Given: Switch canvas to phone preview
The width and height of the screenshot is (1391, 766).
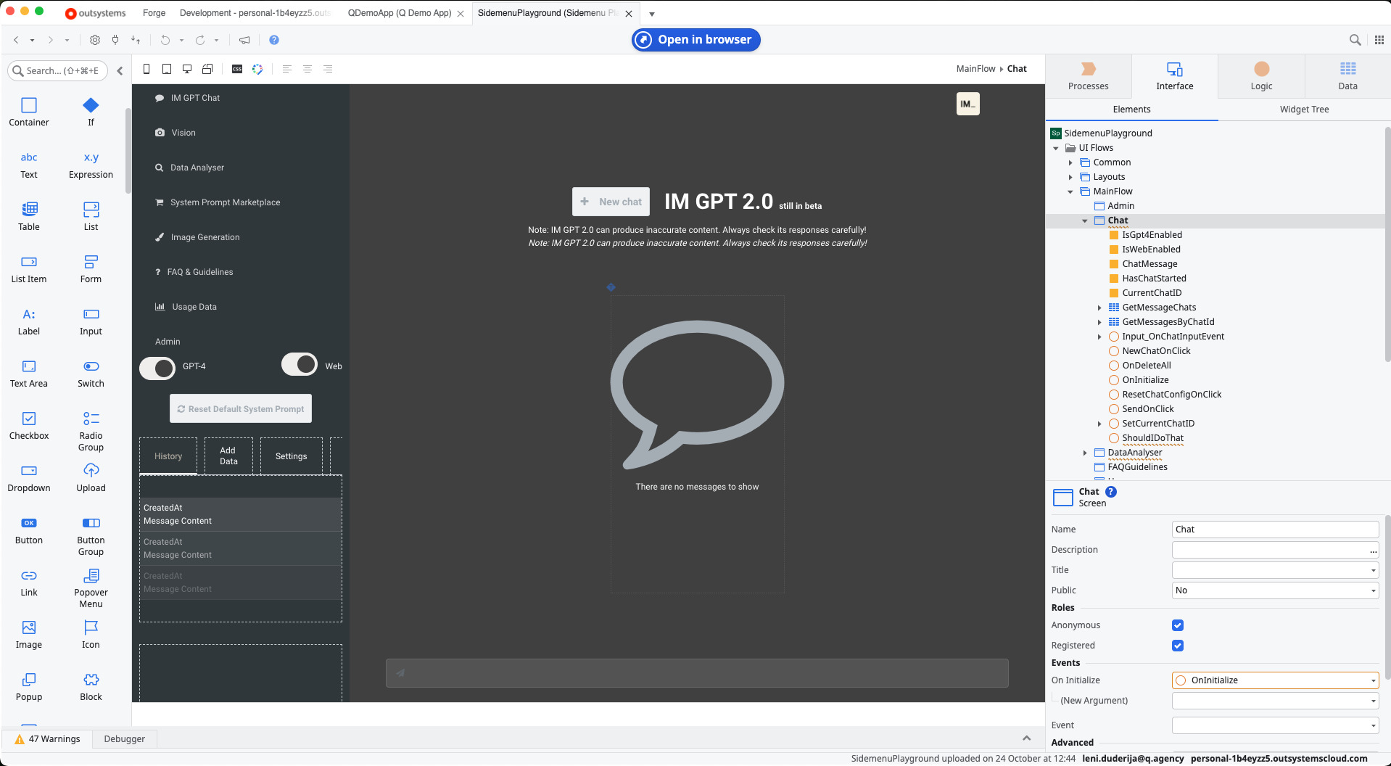Looking at the screenshot, I should [x=146, y=68].
